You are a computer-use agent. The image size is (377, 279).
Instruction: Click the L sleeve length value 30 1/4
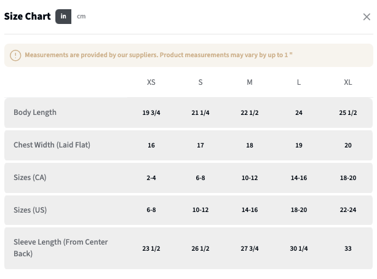299,248
